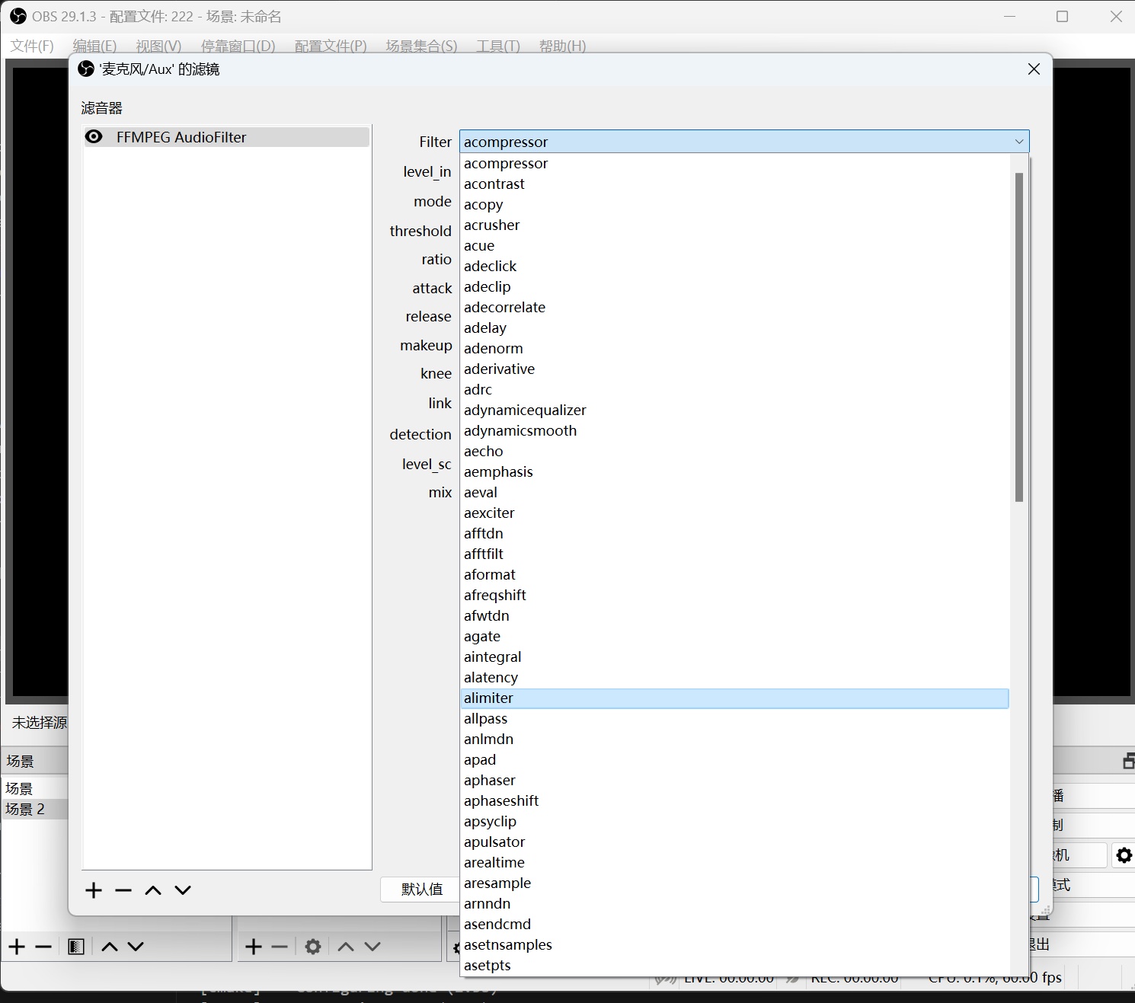Select adenorm filter entry
Screen dimensions: 1135x1003
734,349
